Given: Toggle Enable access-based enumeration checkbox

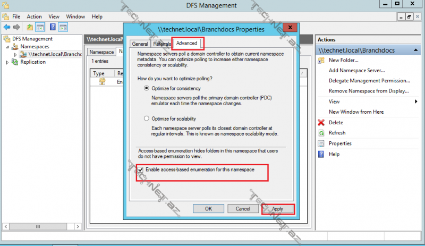Looking at the screenshot, I should click(141, 169).
